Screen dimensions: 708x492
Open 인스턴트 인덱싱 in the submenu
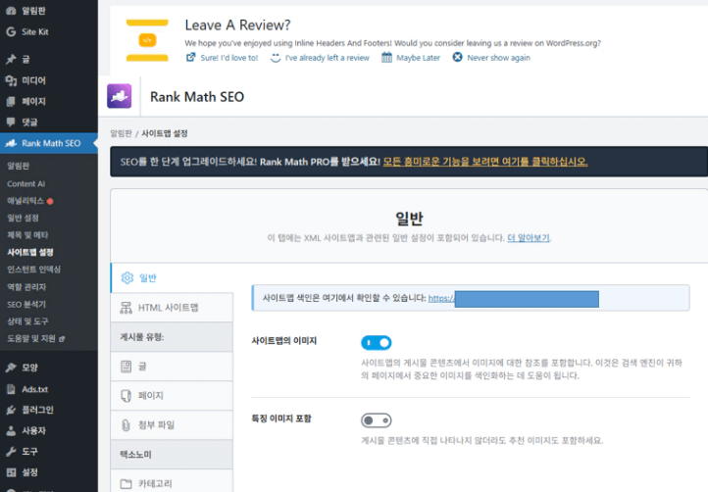pyautogui.click(x=33, y=270)
